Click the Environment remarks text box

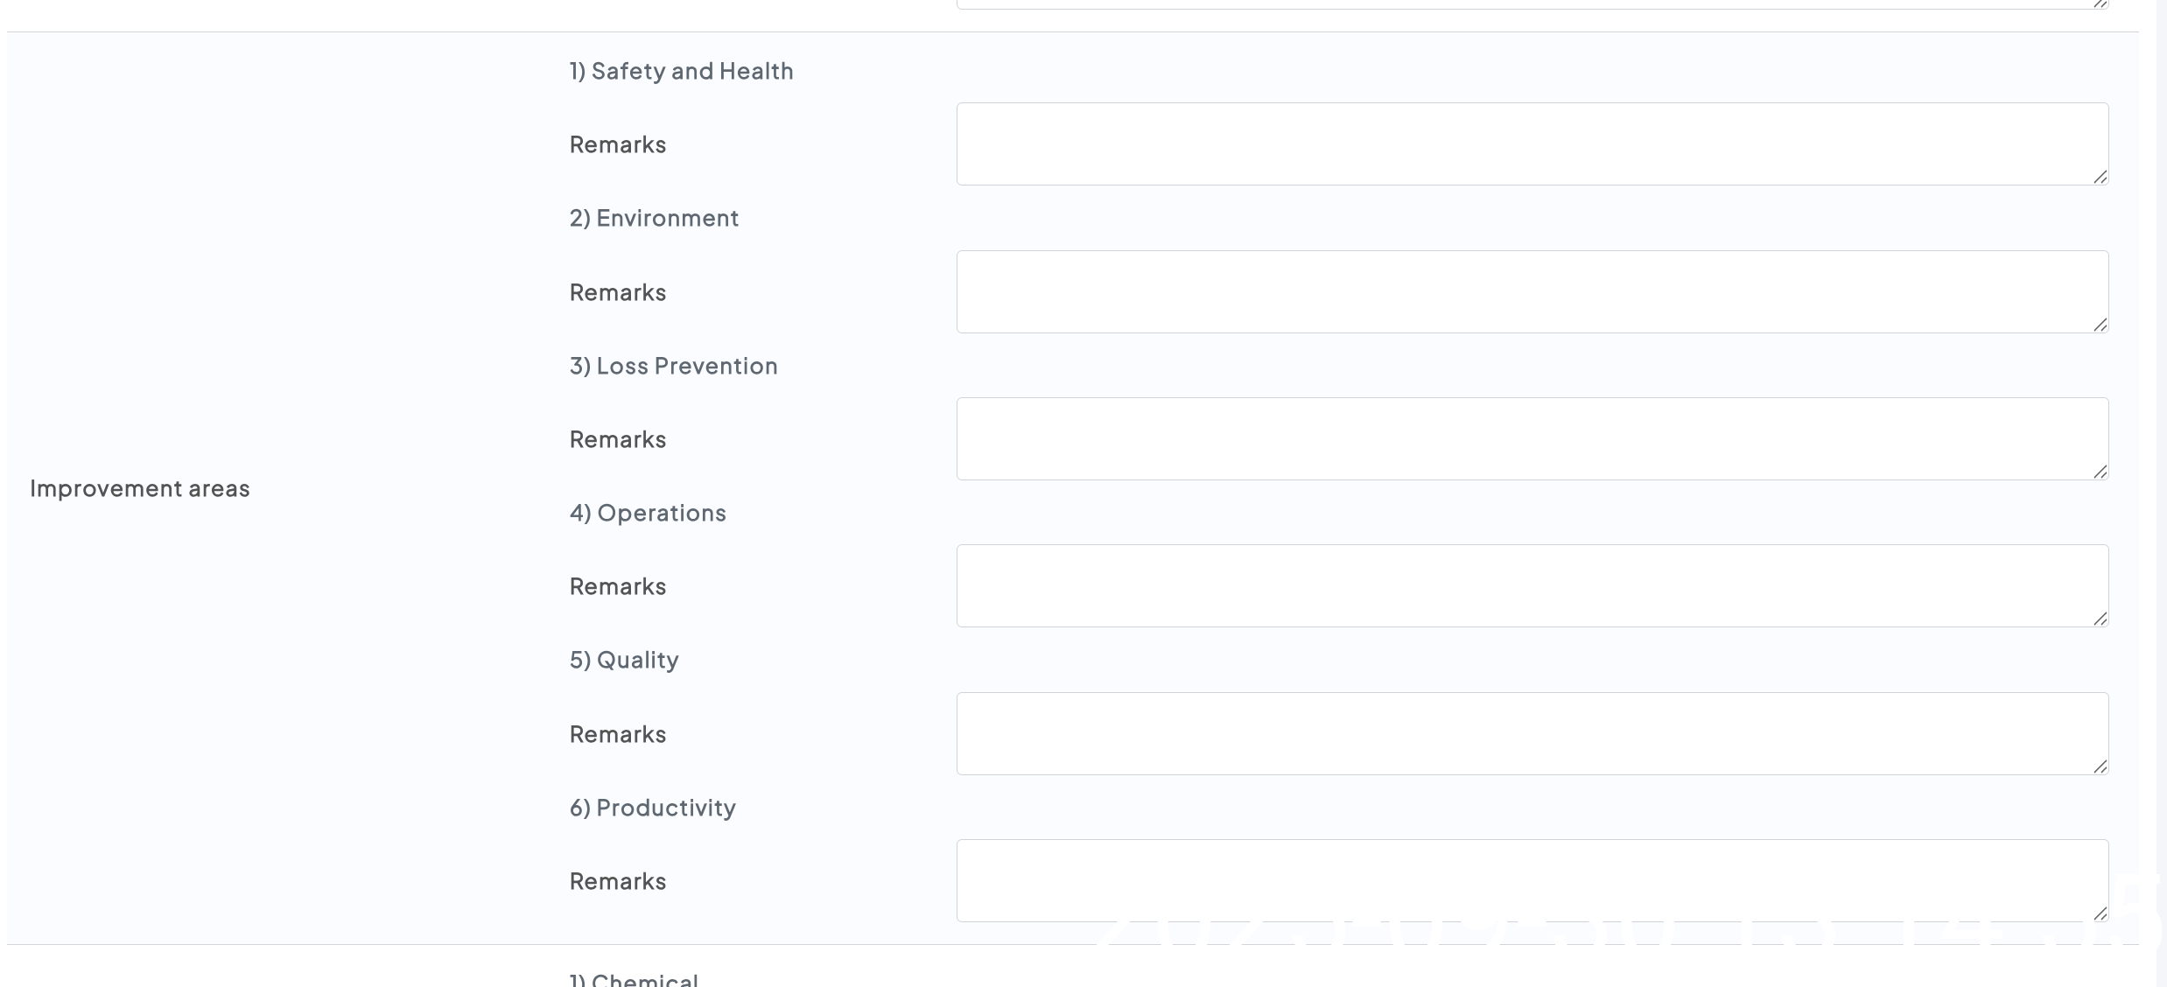[1532, 291]
